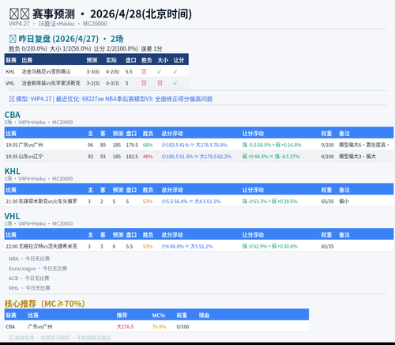The height and width of the screenshot is (345, 395).
Task: Click the CBA section heading
Action: pyautogui.click(x=13, y=115)
